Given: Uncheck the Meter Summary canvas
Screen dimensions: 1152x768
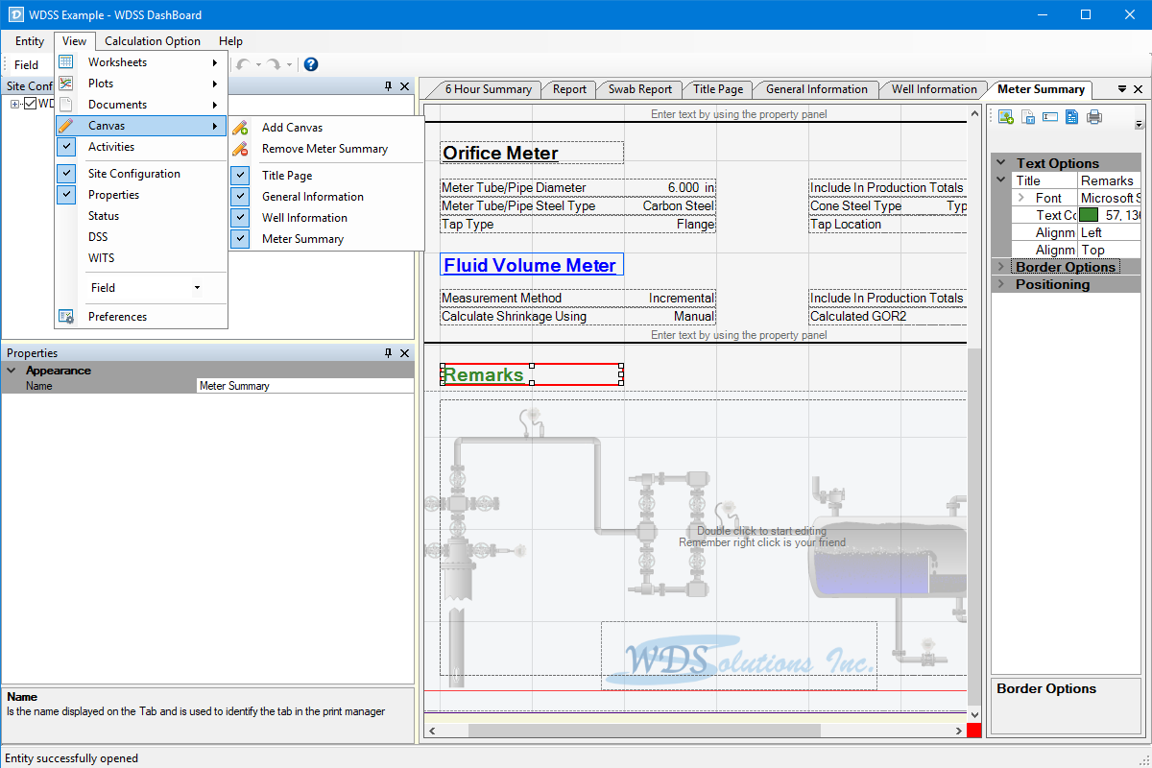Looking at the screenshot, I should coord(240,239).
